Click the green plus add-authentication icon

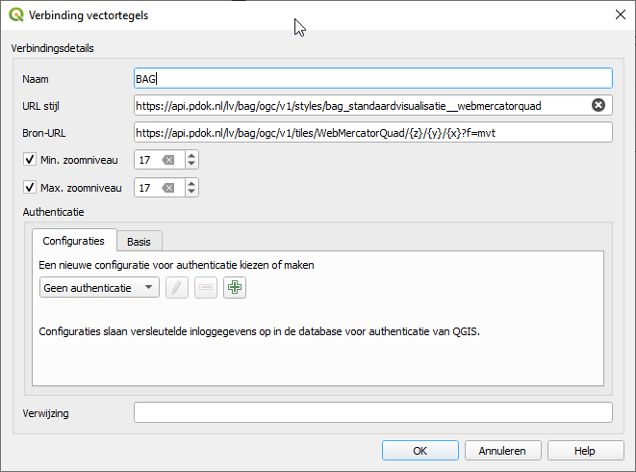point(235,288)
